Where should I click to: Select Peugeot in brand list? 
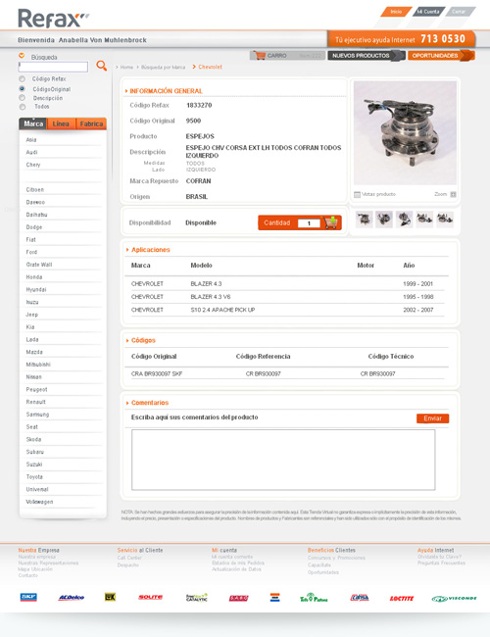tap(36, 390)
